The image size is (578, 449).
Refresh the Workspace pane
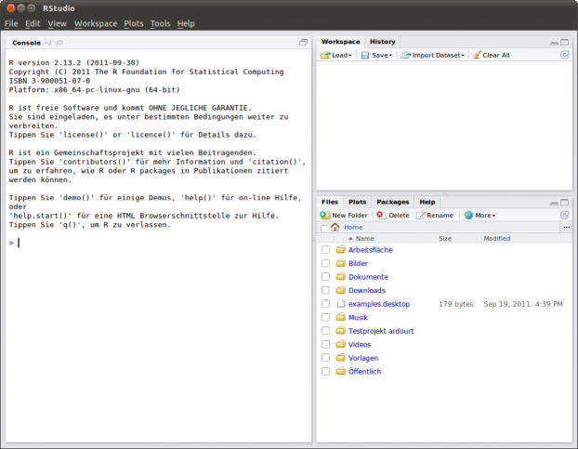click(x=565, y=55)
